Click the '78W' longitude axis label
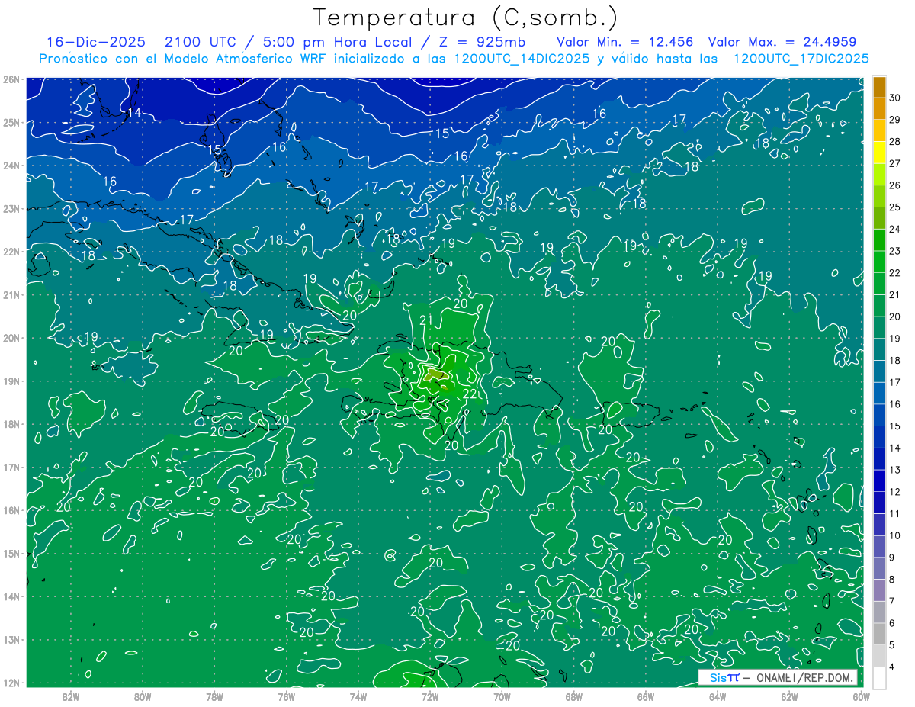Viewport: 915px width, 707px height. point(214,696)
